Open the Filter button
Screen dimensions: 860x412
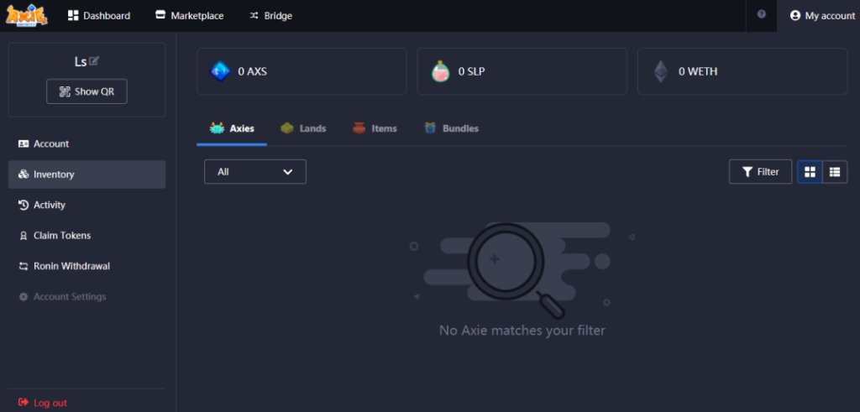(760, 172)
